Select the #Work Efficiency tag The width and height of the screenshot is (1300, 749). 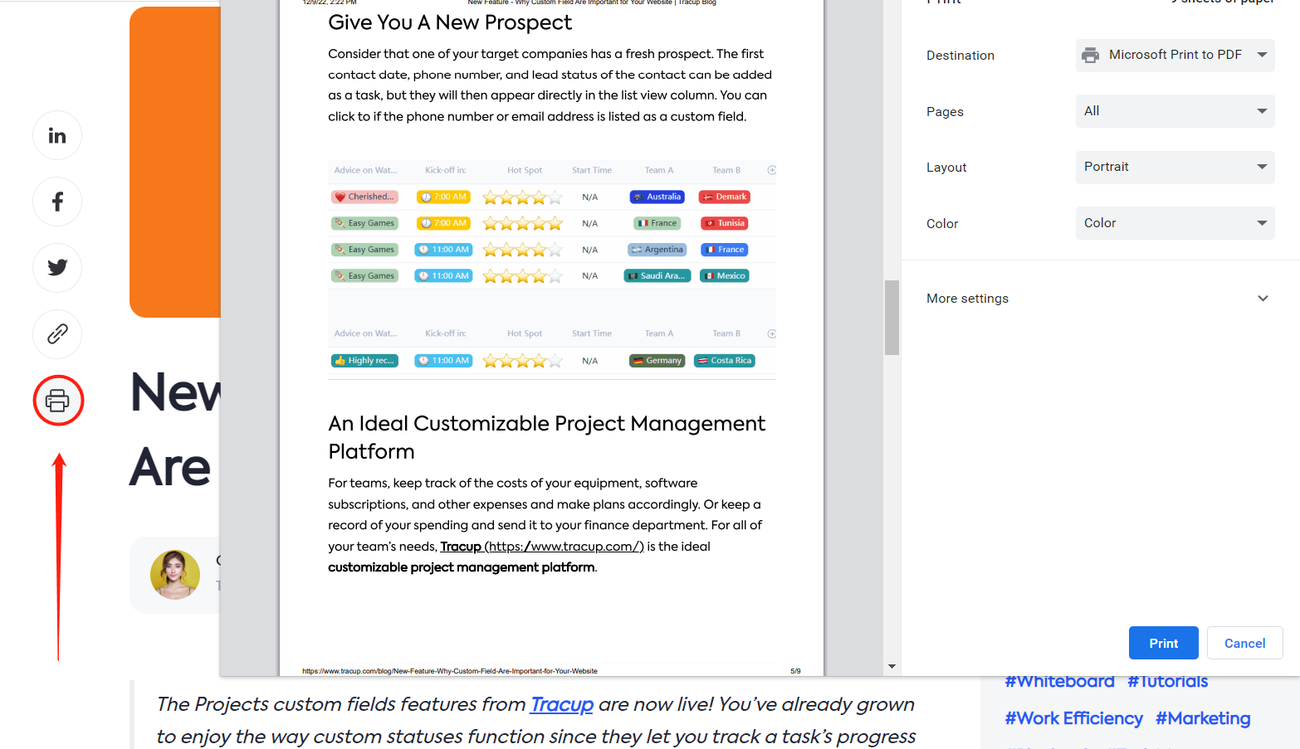[x=1073, y=718]
